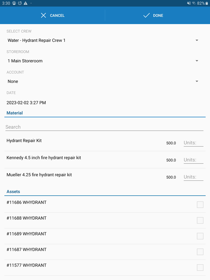Open the Account dropdown set to None
210x280 pixels.
click(102, 81)
